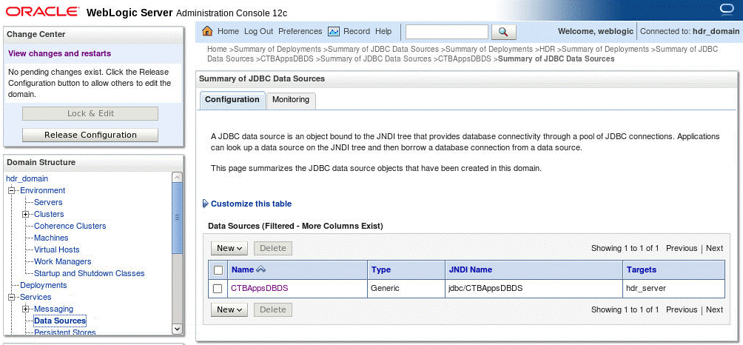
Task: Click the Name column sort arrows icon
Action: [x=261, y=269]
